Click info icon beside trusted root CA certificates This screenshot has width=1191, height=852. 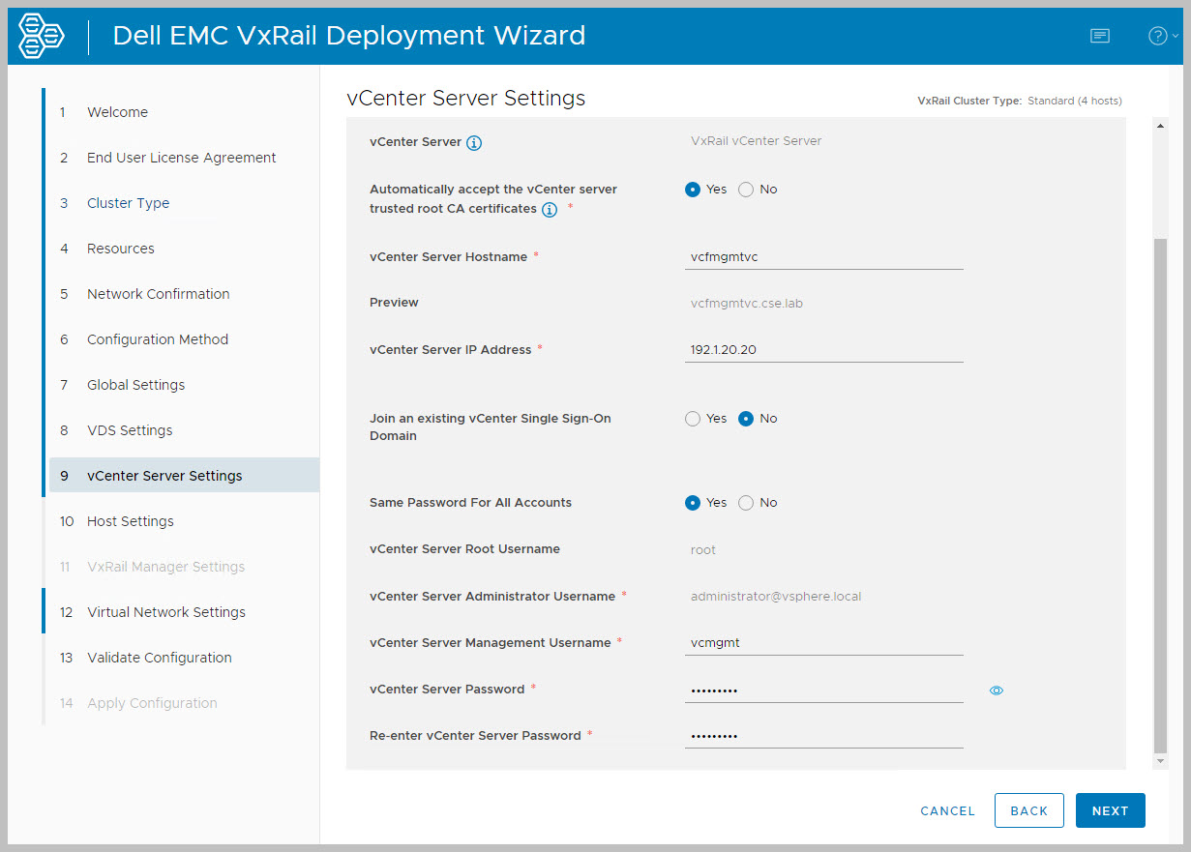coord(550,210)
